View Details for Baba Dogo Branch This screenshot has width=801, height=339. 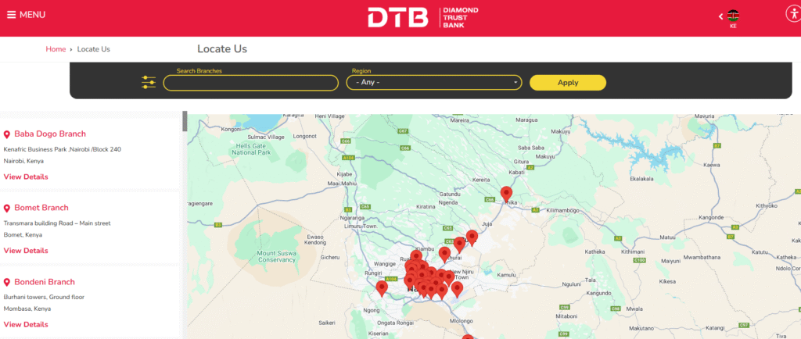[x=26, y=177]
